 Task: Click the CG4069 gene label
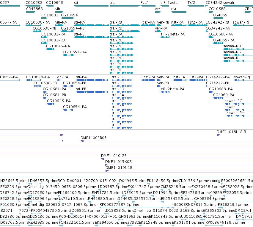(220, 15)
